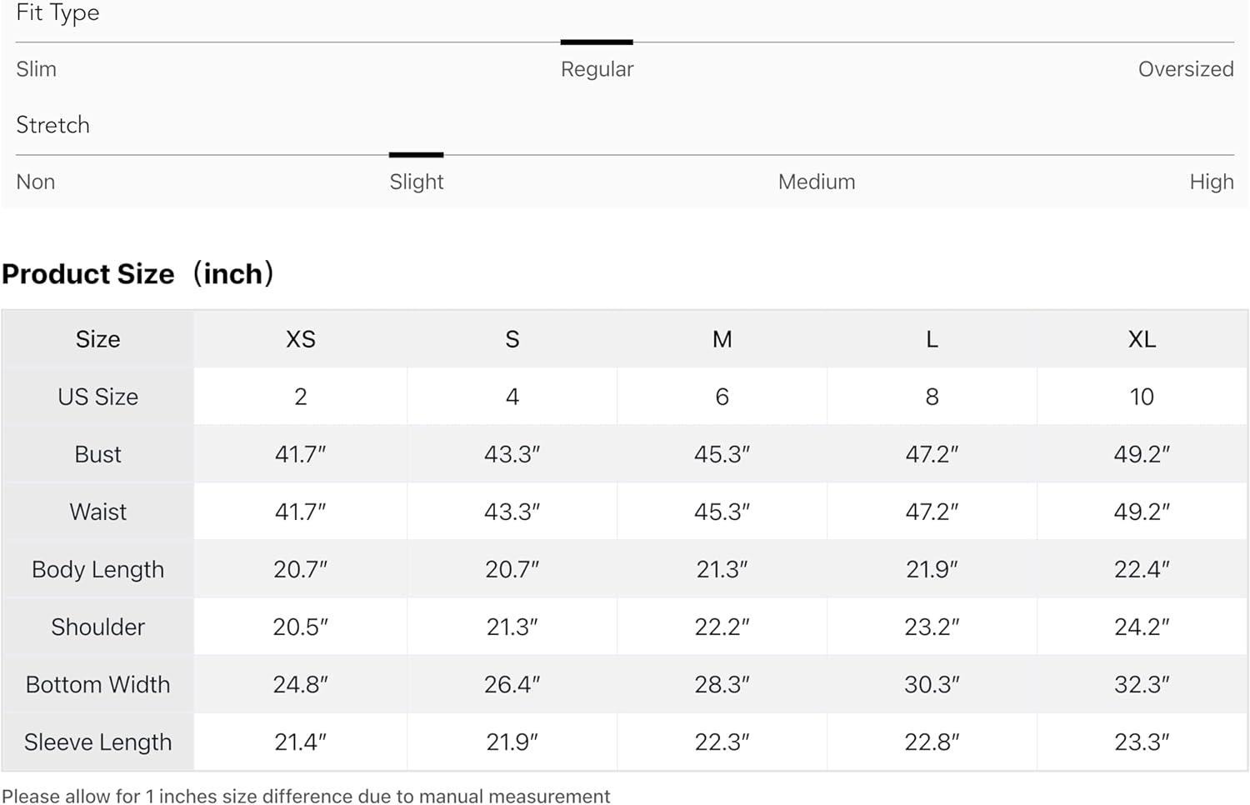1250x805 pixels.
Task: Select the XL column header
Action: click(1141, 339)
